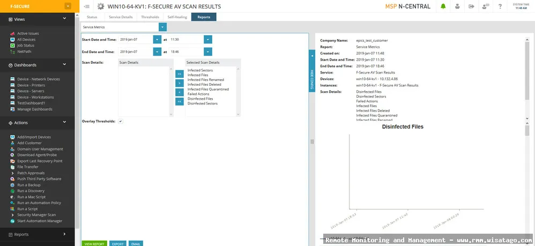Open NetPath view
Image resolution: width=535 pixels, height=246 pixels.
[x=24, y=51]
